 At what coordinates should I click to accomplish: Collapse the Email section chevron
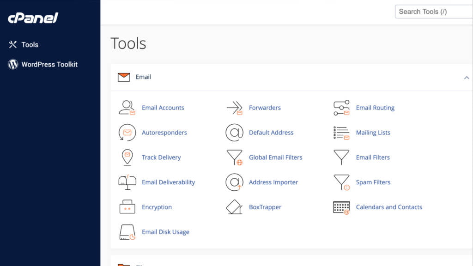click(467, 78)
